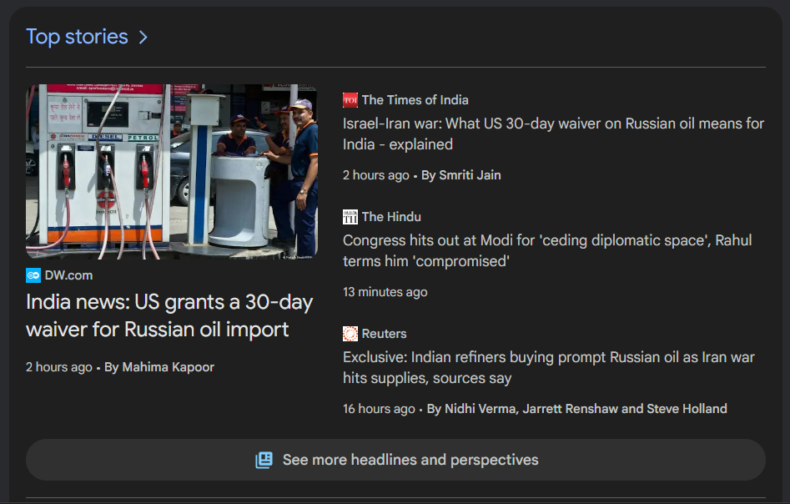Open the Top stories heading

[x=77, y=37]
